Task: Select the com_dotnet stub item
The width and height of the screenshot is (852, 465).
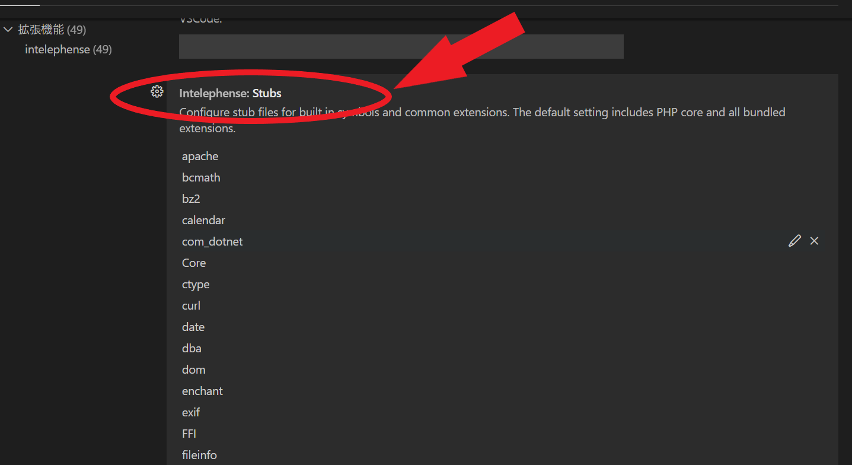Action: coord(212,241)
